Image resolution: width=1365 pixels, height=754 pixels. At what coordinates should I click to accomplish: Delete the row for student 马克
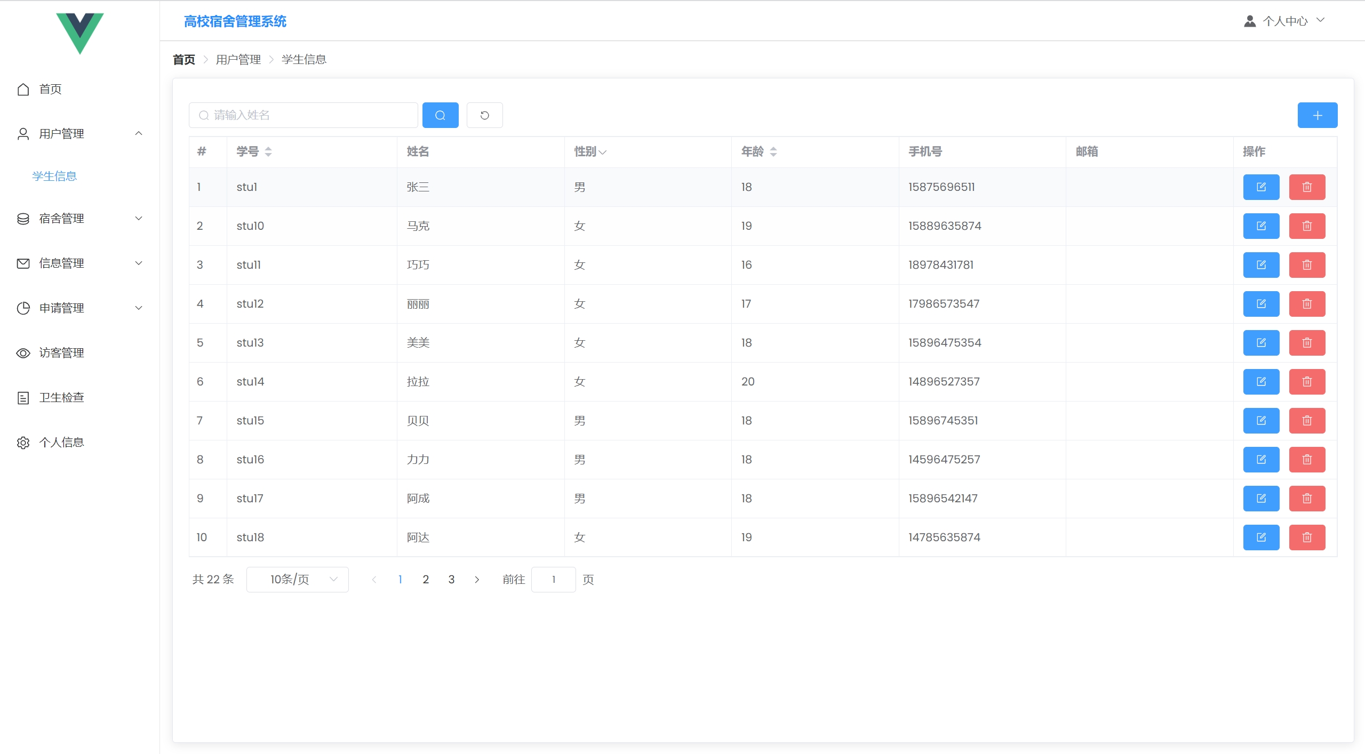tap(1306, 226)
